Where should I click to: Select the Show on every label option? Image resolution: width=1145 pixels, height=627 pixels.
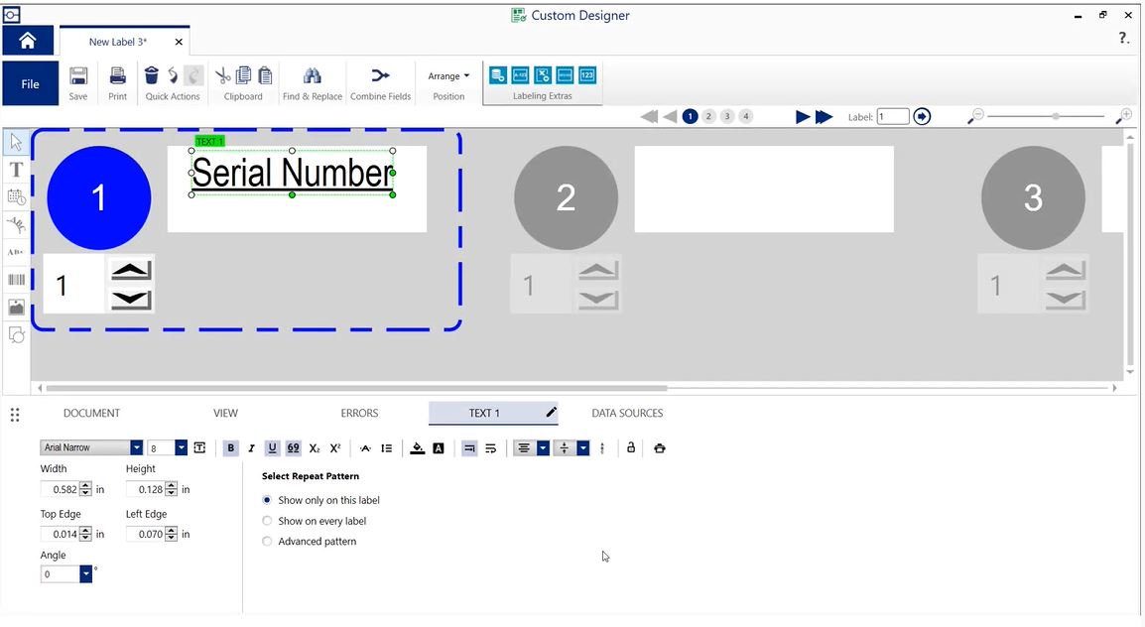(267, 521)
